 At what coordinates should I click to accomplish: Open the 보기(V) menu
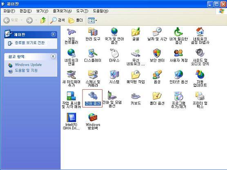42,11
